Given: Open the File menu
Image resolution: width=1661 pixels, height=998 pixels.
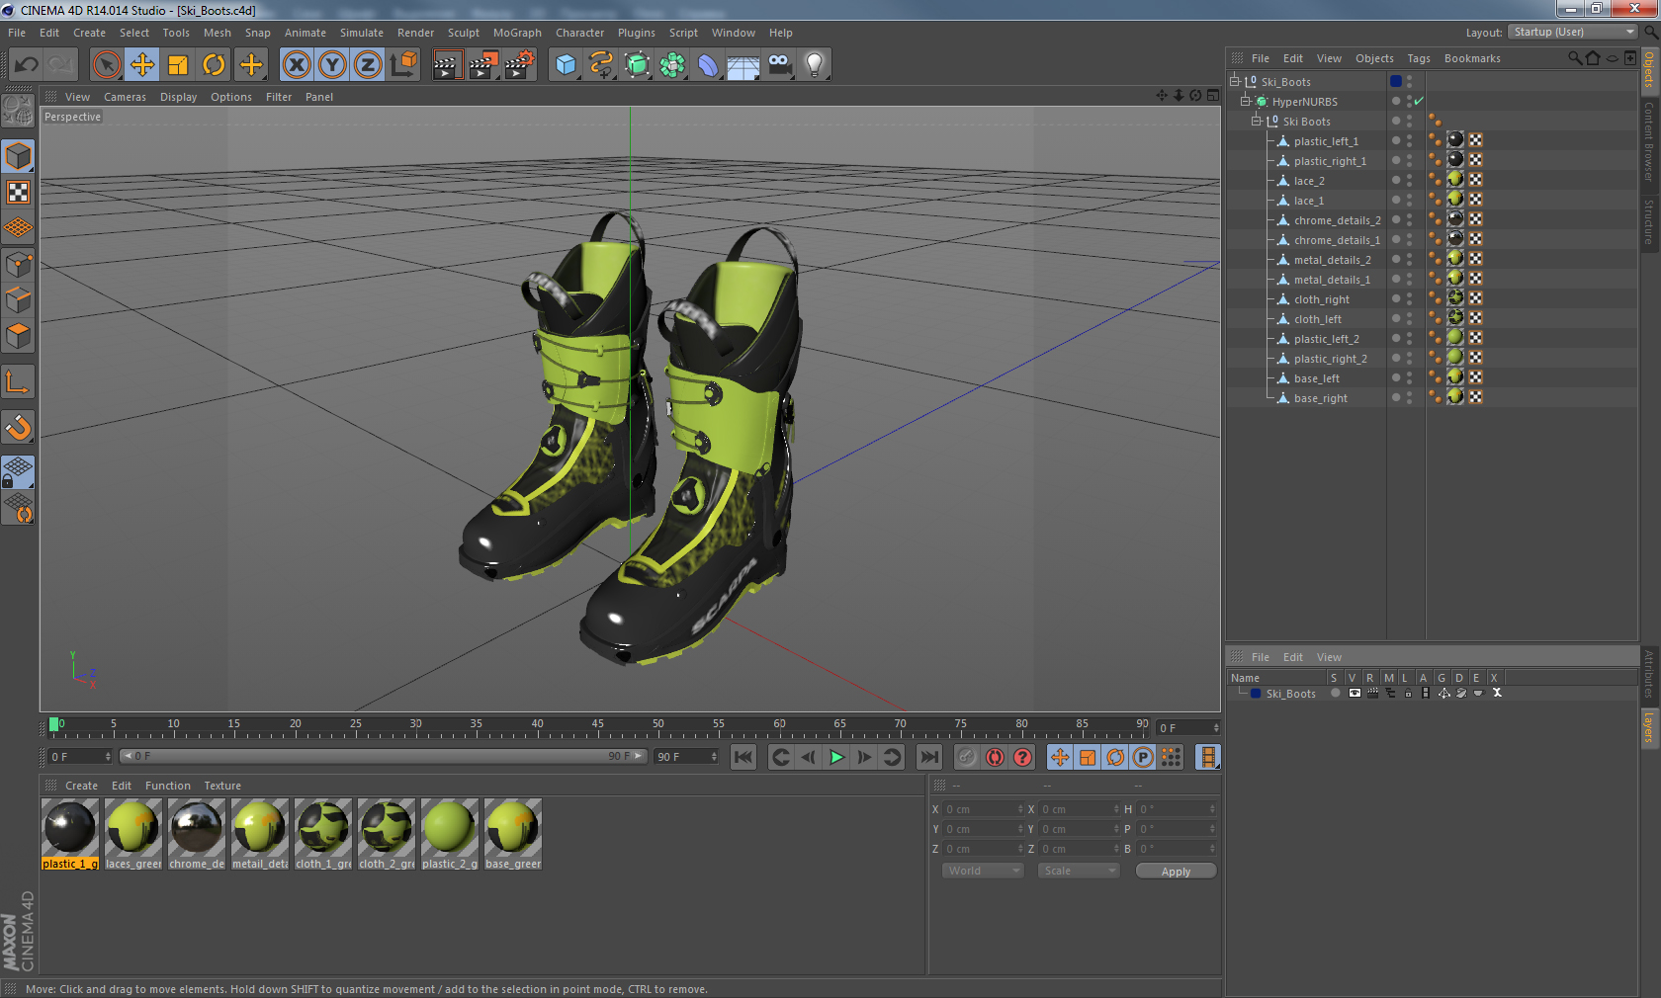Looking at the screenshot, I should point(17,33).
